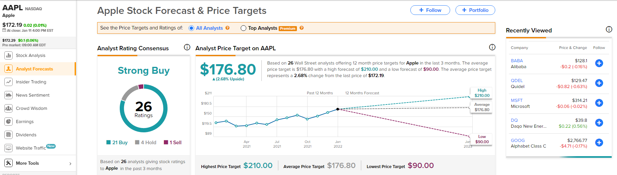Open the Earnings pie icon

[9, 121]
